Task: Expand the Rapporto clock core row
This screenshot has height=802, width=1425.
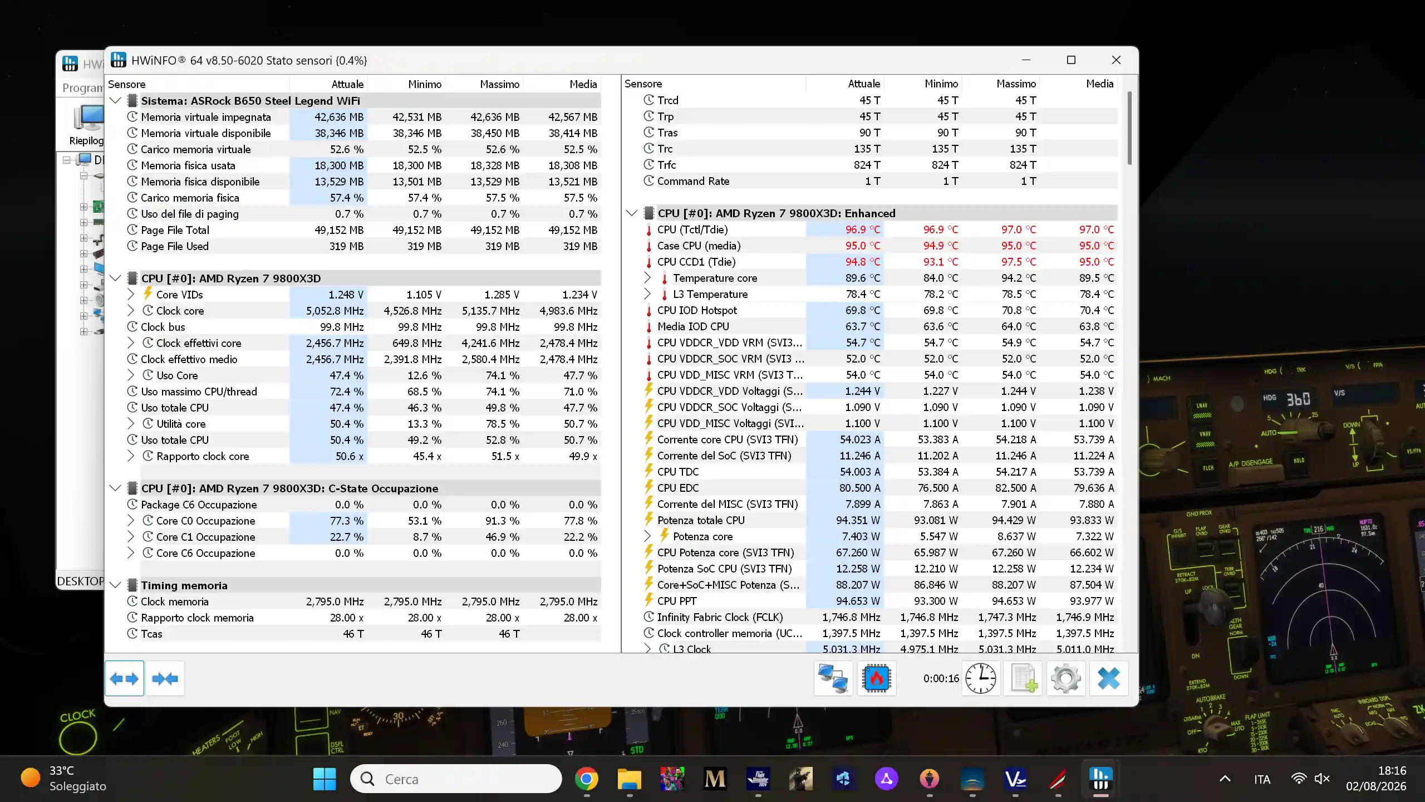Action: (131, 456)
